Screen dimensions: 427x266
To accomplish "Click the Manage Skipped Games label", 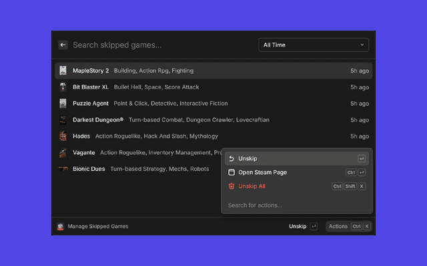I will 98,226.
